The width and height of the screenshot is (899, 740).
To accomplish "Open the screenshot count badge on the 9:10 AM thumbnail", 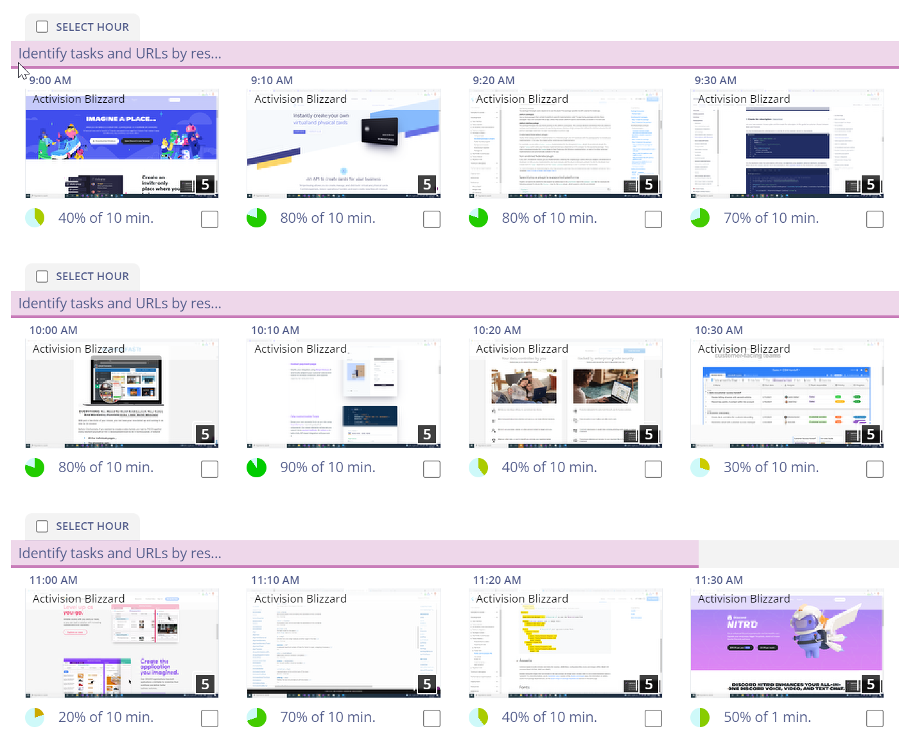I will click(x=427, y=185).
